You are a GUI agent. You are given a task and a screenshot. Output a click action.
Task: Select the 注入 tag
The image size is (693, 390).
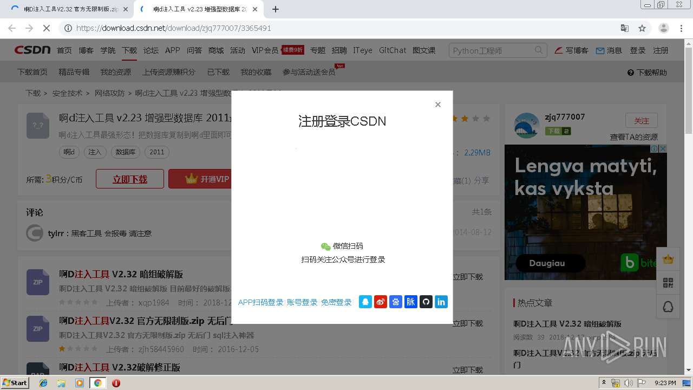[x=95, y=152]
